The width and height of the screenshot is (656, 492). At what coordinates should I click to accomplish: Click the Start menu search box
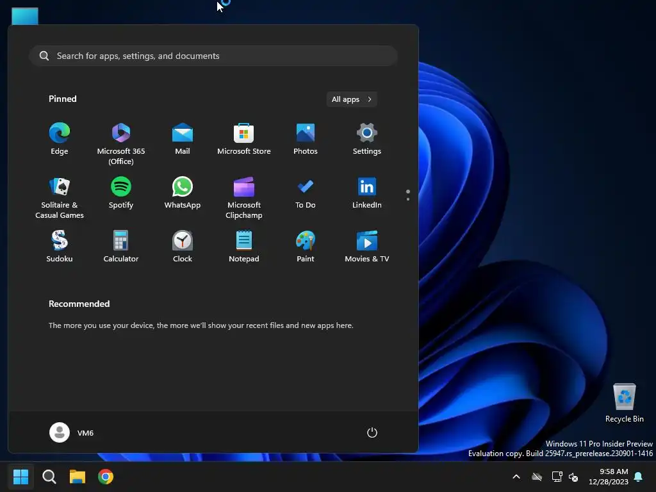(213, 56)
